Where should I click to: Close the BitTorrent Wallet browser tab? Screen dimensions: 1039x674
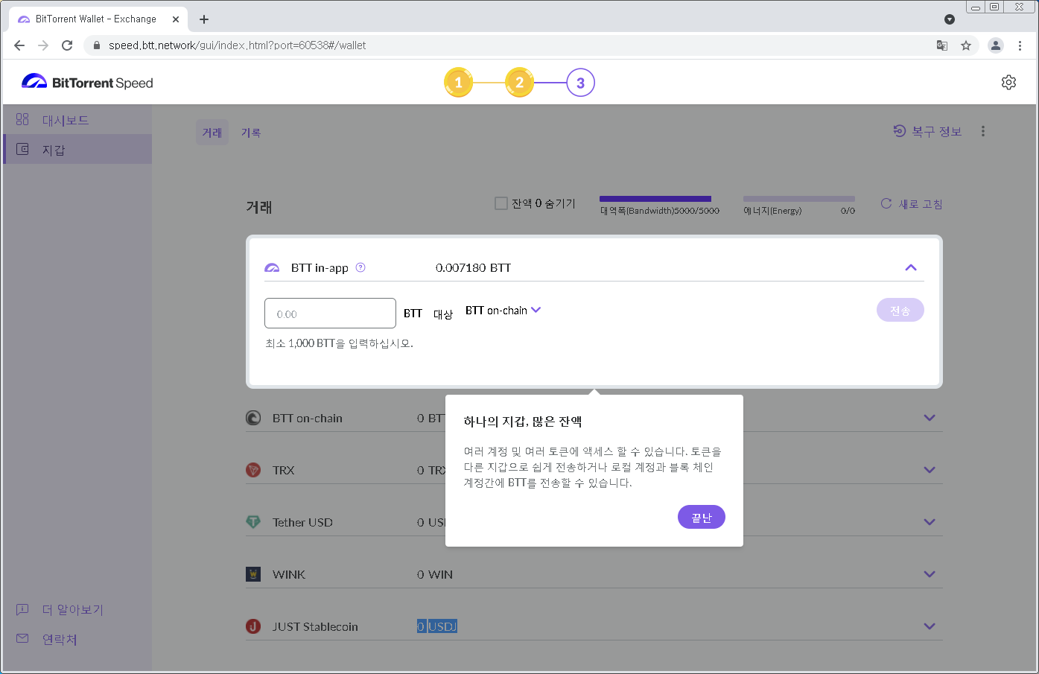tap(176, 19)
